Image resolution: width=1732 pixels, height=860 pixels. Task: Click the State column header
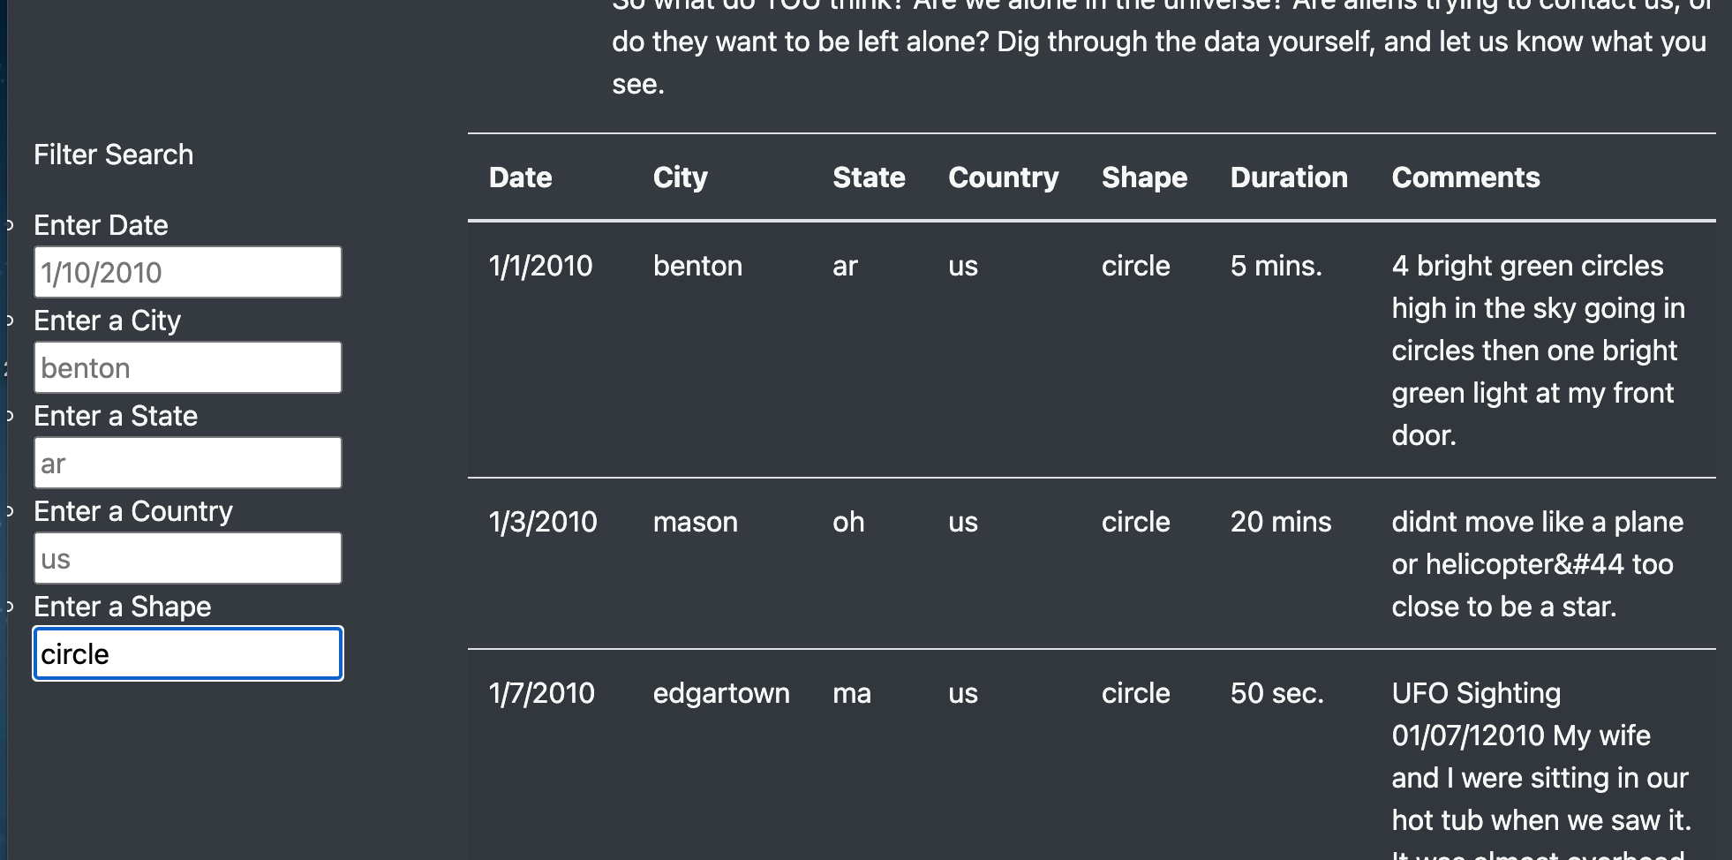pos(869,177)
